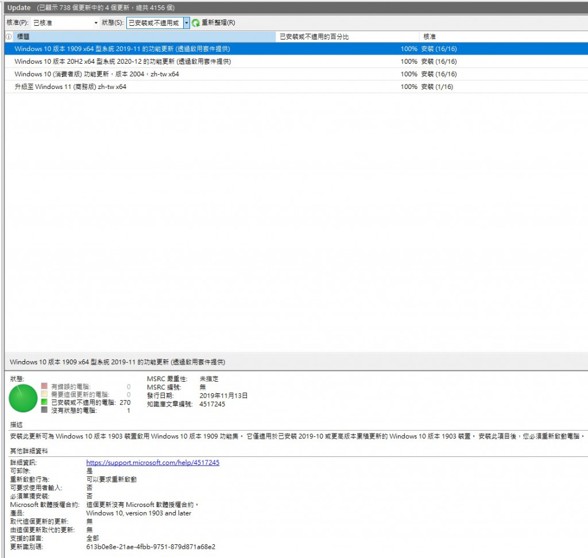Click the 其他詳細資料 section heading

[x=29, y=451]
